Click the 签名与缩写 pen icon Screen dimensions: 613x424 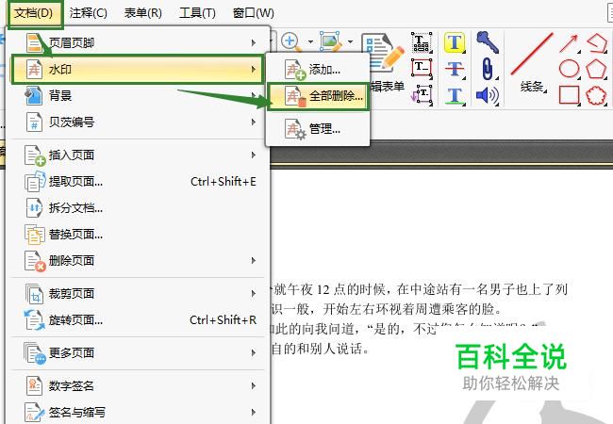click(x=34, y=413)
